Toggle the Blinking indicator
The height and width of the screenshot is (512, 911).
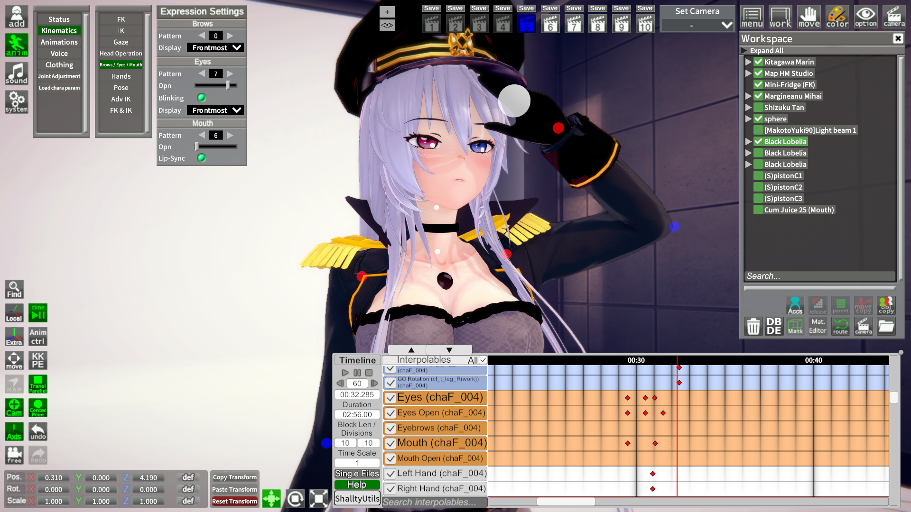[x=201, y=98]
